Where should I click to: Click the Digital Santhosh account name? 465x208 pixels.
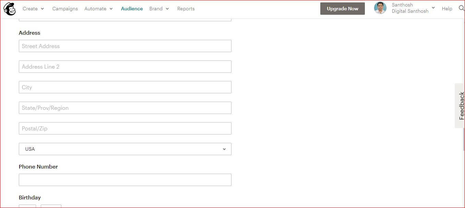[x=410, y=11]
